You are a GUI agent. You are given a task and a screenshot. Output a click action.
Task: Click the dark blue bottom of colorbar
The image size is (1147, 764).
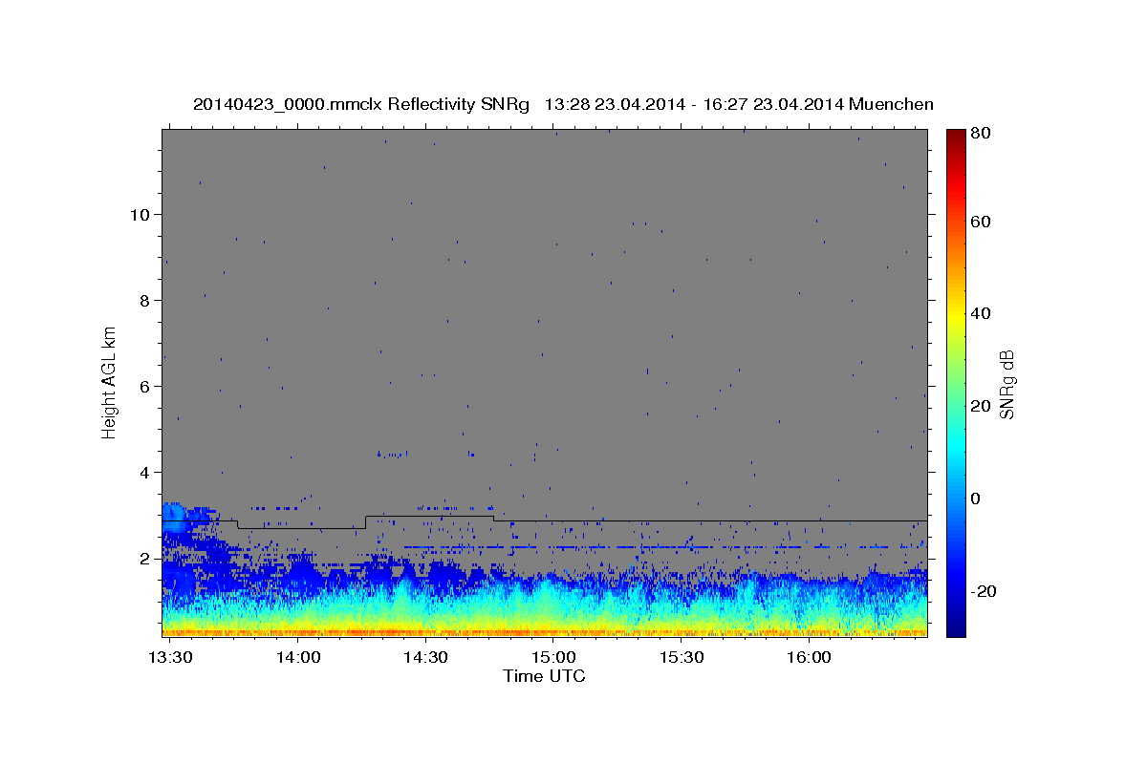(x=956, y=626)
